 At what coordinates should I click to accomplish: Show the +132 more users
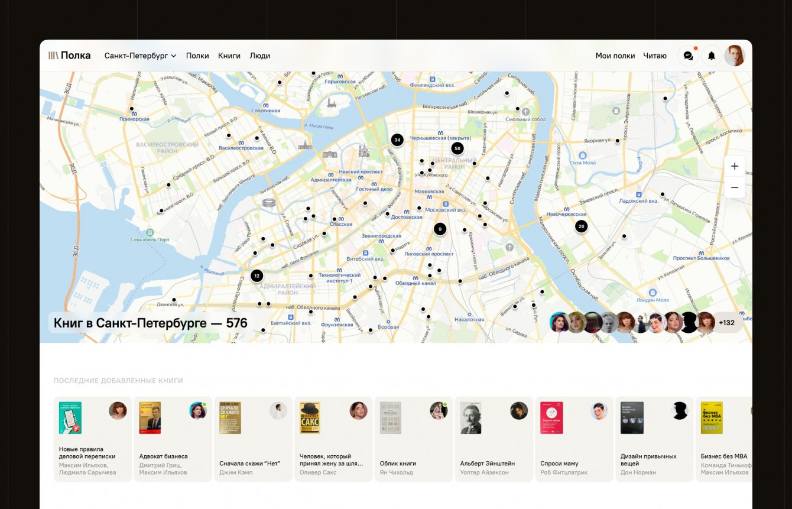(726, 323)
